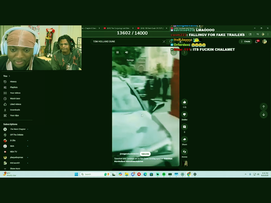271x203 pixels.
Task: Open the taskbar weather widget
Action: (x=10, y=174)
